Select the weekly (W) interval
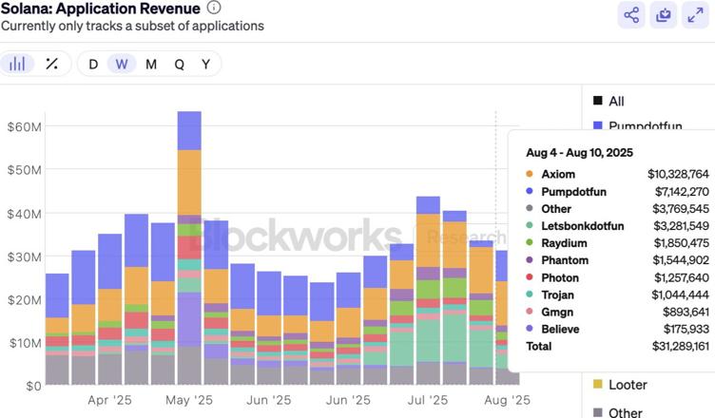The image size is (715, 418). (121, 64)
